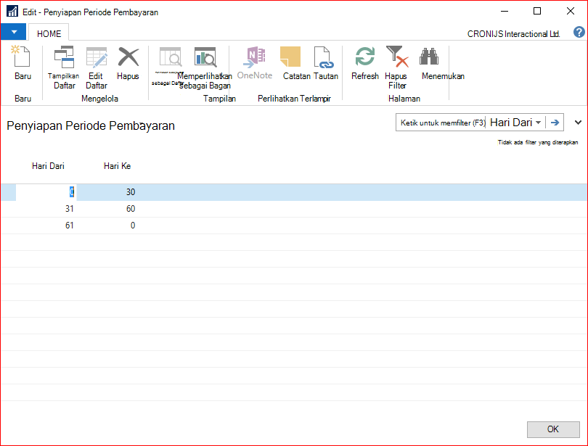The image size is (588, 446).
Task: Apply filter with the arrow button
Action: (555, 123)
